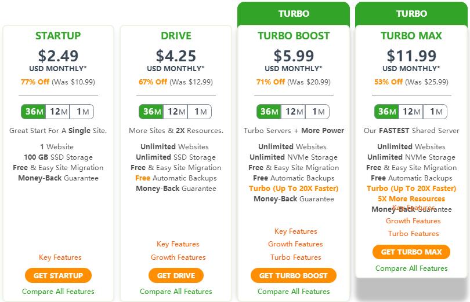
Task: Click the TURBO tab above Turbo Max
Action: click(x=411, y=13)
